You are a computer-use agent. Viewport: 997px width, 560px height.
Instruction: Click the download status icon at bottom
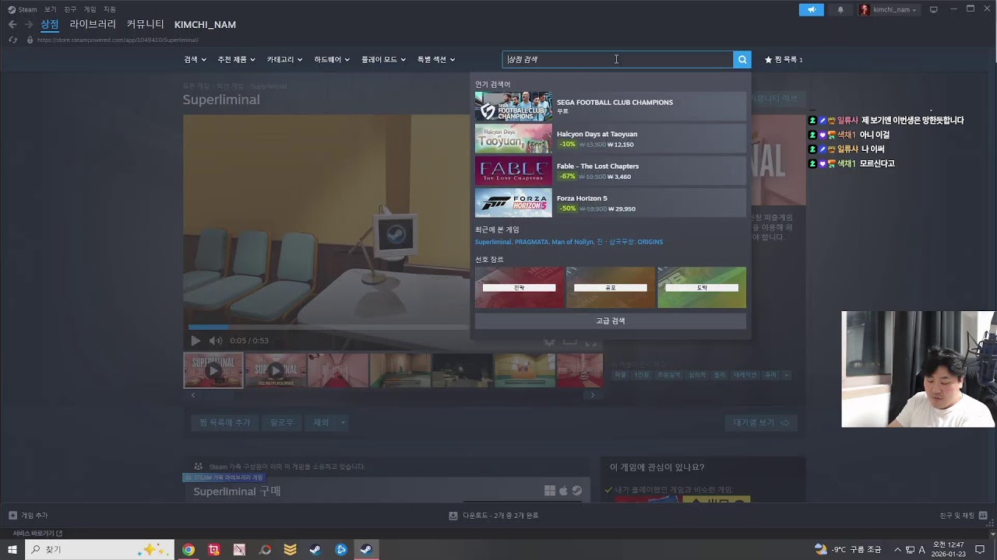coord(453,516)
